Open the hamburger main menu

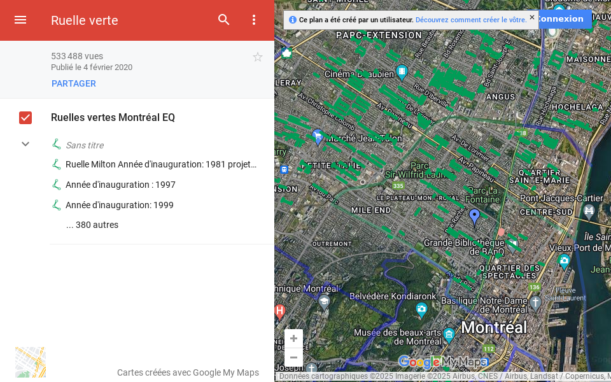[20, 20]
